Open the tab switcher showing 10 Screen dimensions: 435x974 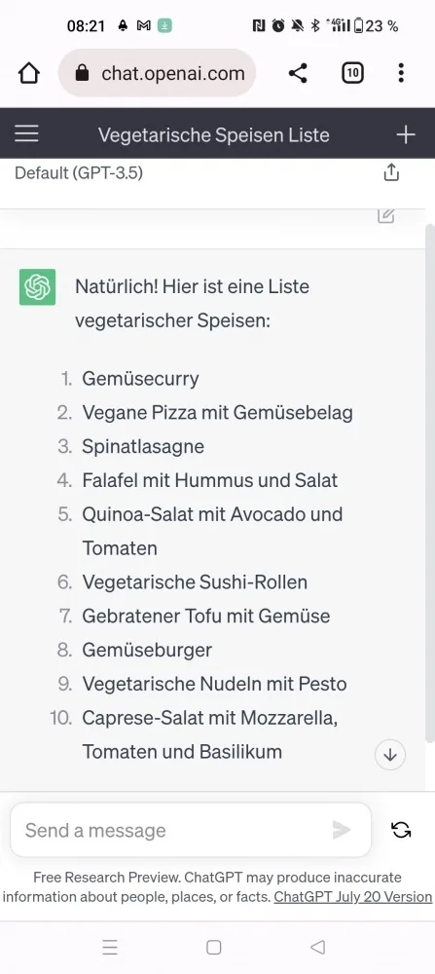[x=352, y=73]
